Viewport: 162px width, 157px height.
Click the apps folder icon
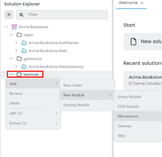[x=19, y=35]
